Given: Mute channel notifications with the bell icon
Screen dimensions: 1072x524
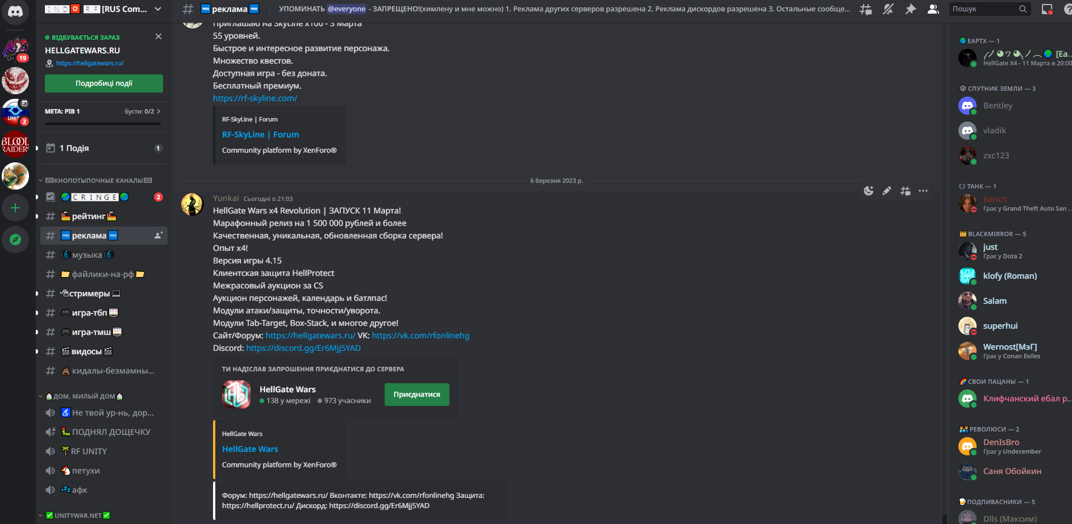Looking at the screenshot, I should pos(889,9).
